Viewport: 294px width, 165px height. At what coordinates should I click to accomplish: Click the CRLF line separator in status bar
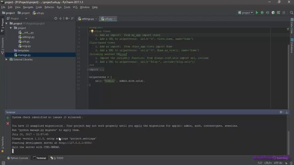(268, 163)
